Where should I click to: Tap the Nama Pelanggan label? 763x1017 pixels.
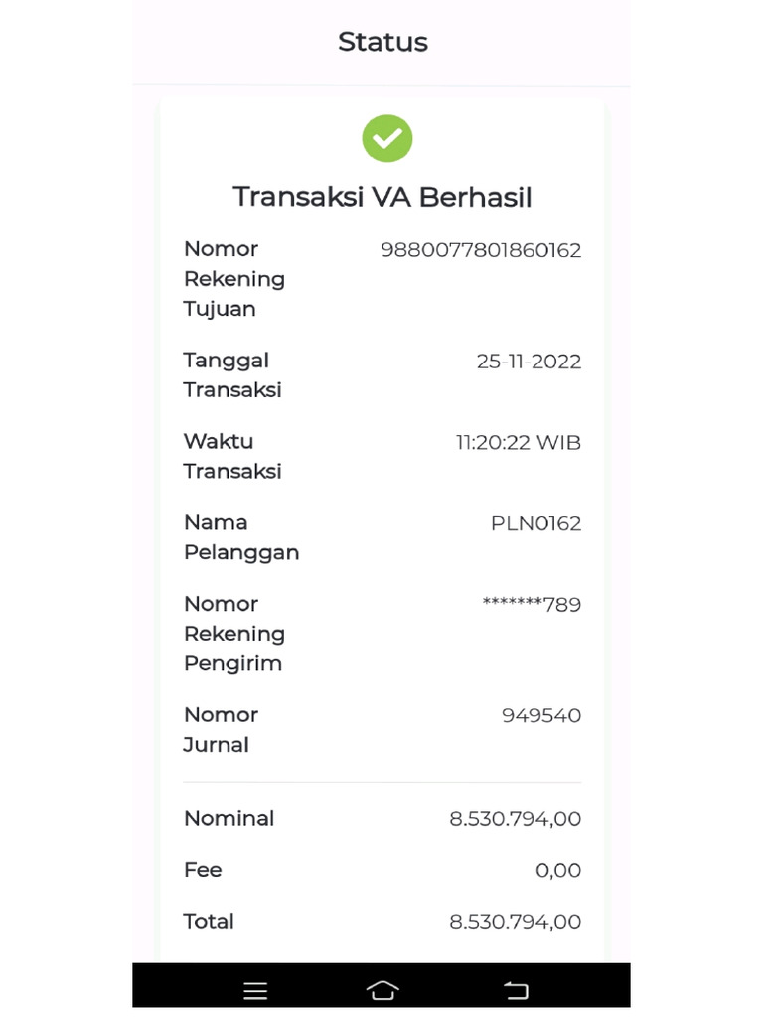point(241,537)
